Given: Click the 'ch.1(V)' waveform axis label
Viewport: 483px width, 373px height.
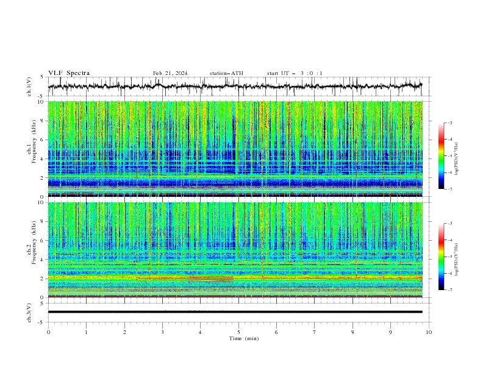Looking at the screenshot, I should pos(29,87).
